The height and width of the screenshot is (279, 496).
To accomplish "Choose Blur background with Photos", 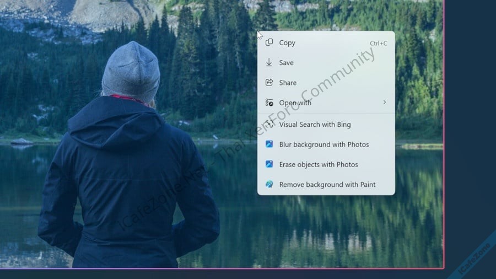I will (x=324, y=144).
